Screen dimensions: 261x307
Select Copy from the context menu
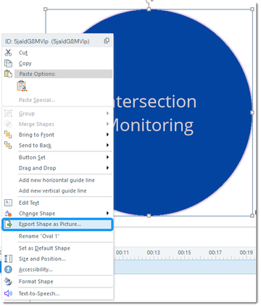tap(57, 63)
